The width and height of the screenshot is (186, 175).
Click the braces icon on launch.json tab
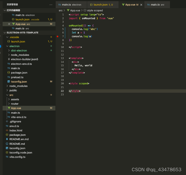tap(91, 5)
